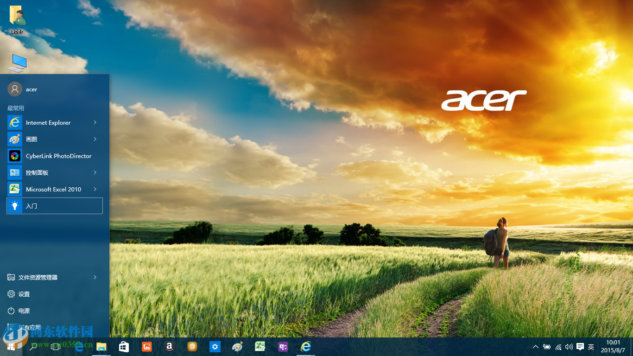
Task: Open 所有应用 (All apps) in the Start menu
Action: click(30, 328)
